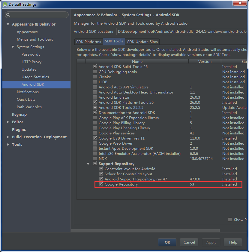The height and width of the screenshot is (252, 249).
Task: Select Passwords in System Settings
Action: click(x=31, y=54)
